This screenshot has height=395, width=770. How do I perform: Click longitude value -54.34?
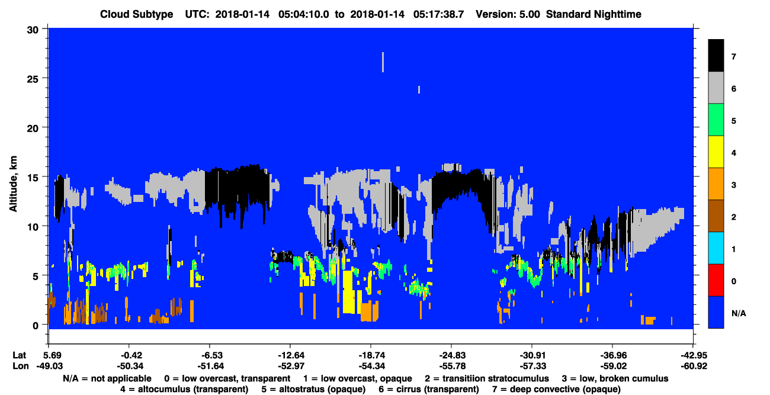tap(370, 366)
